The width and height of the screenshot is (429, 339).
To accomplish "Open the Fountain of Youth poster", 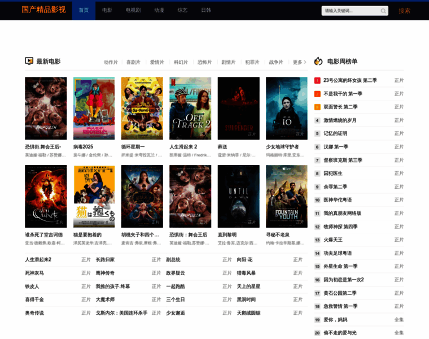I will pos(287,196).
